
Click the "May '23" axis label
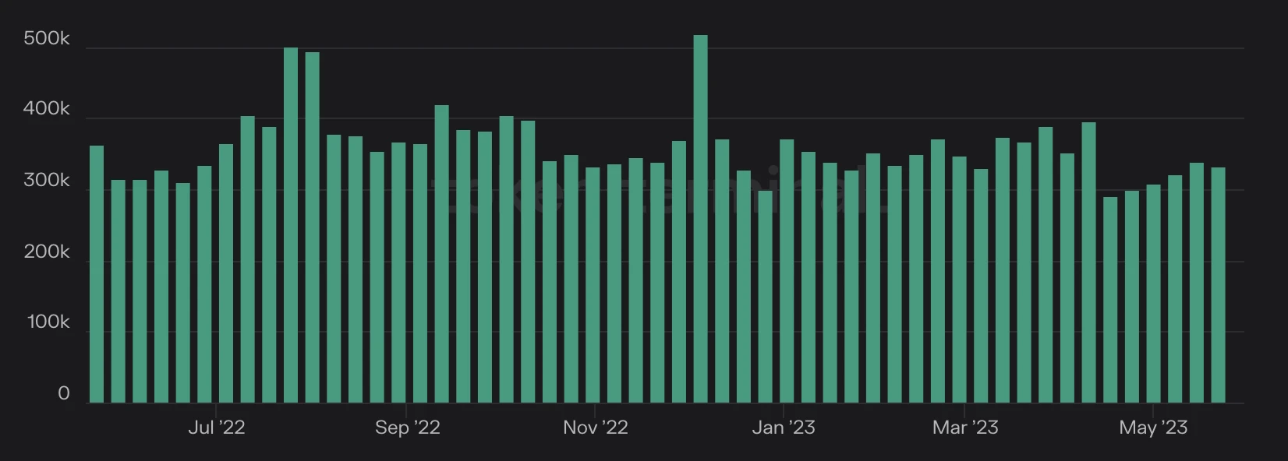pyautogui.click(x=1153, y=428)
